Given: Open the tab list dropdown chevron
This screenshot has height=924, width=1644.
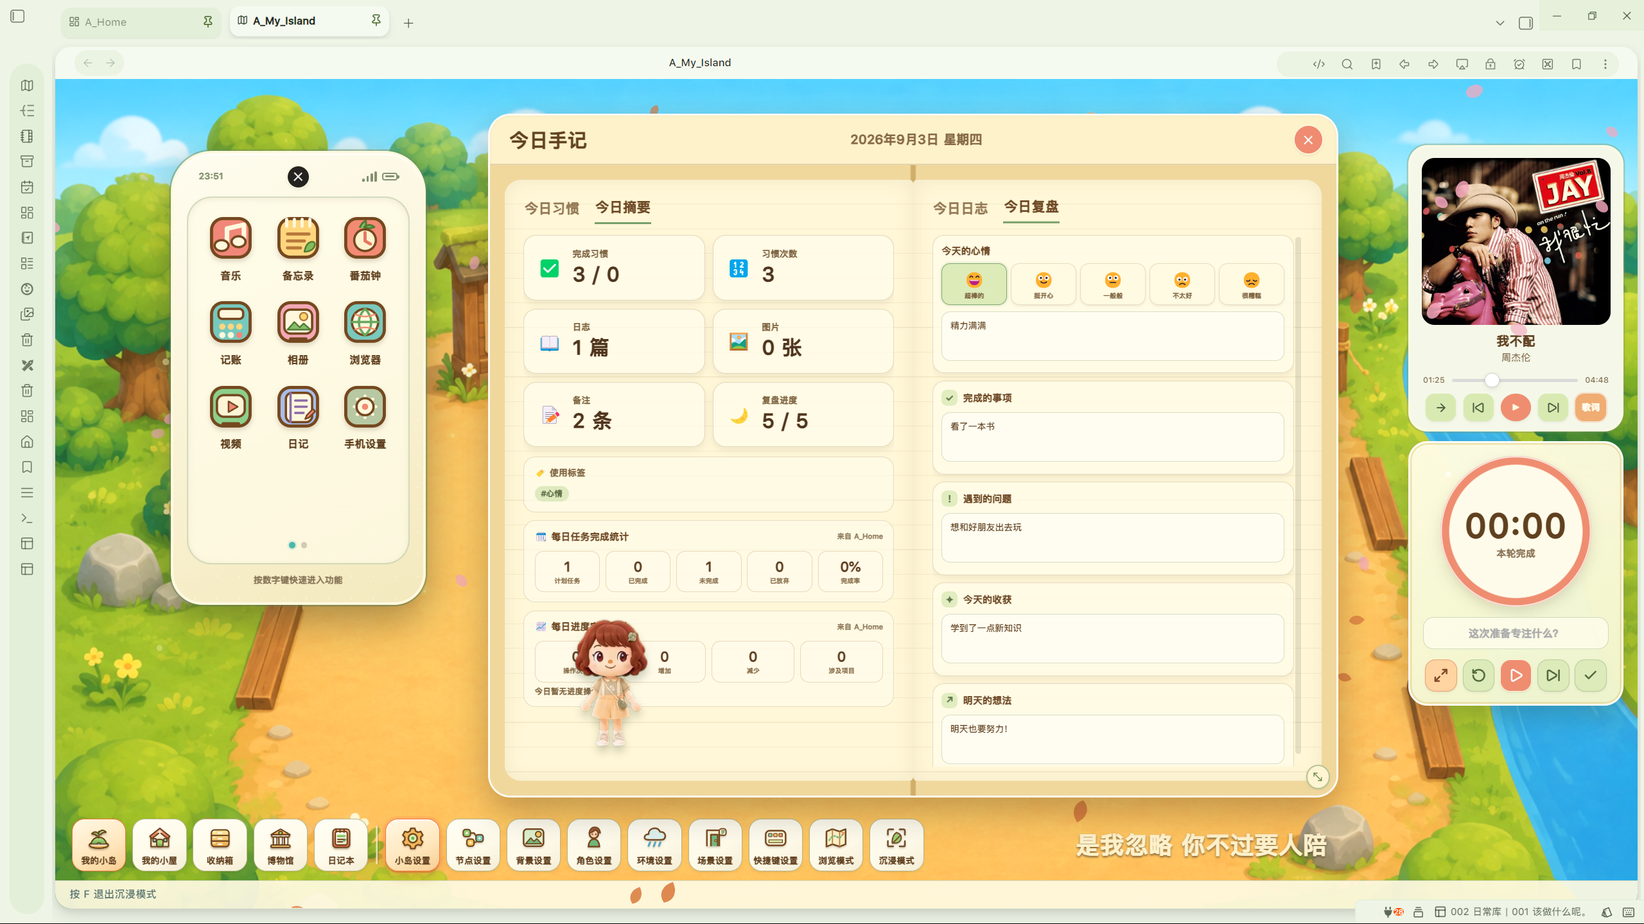Looking at the screenshot, I should click(x=1500, y=23).
